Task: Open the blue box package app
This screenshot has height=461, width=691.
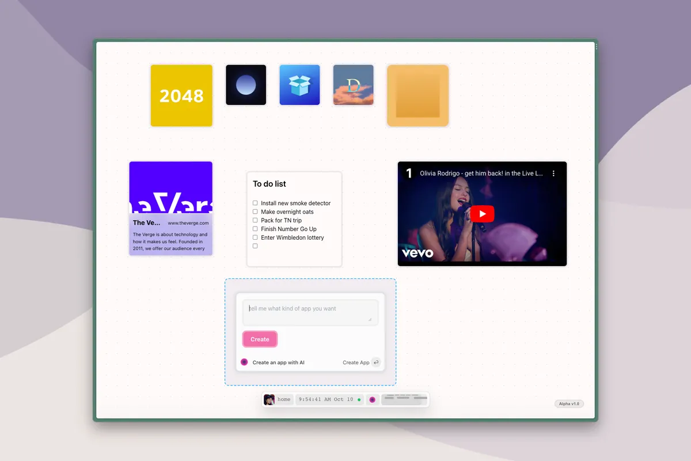Action: point(299,85)
